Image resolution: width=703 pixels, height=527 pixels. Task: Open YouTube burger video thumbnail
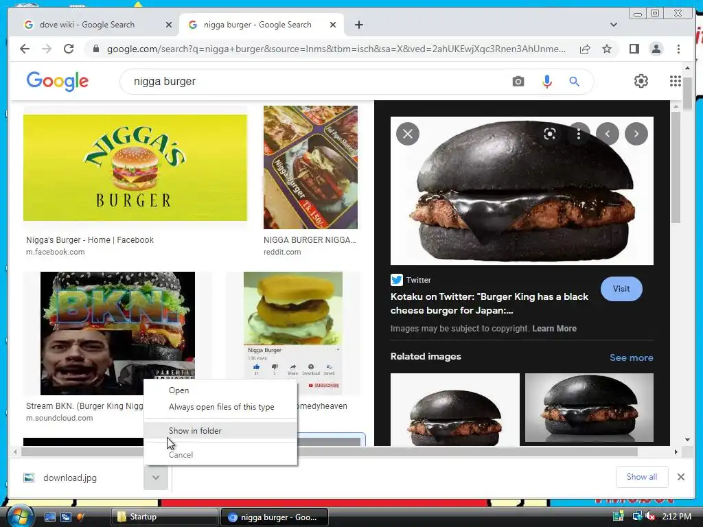click(292, 333)
